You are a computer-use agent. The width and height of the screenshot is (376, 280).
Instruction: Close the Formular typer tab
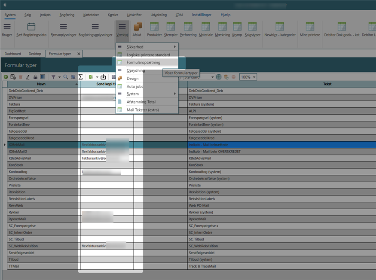click(79, 54)
